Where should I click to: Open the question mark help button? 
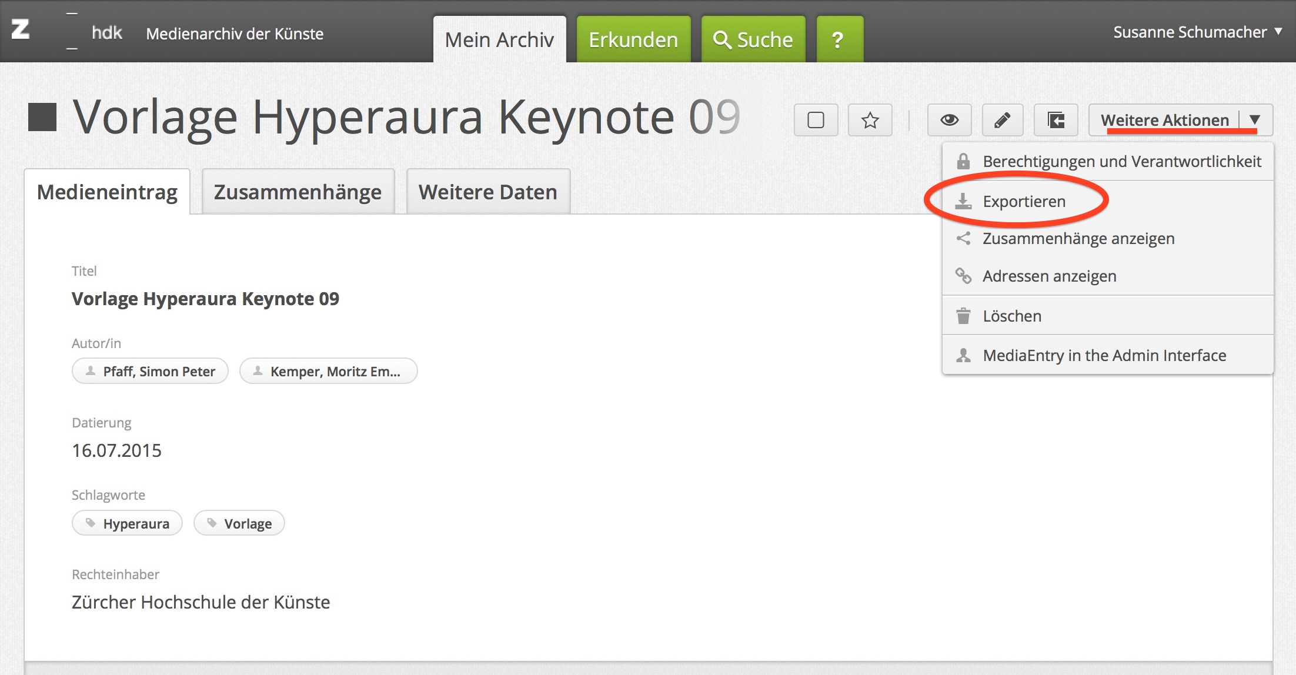840,39
